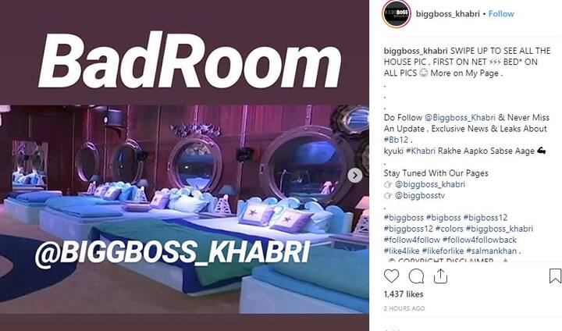Viewport: 562px width, 331px height.
Task: Open comments with the speech bubble icon
Action: click(416, 276)
